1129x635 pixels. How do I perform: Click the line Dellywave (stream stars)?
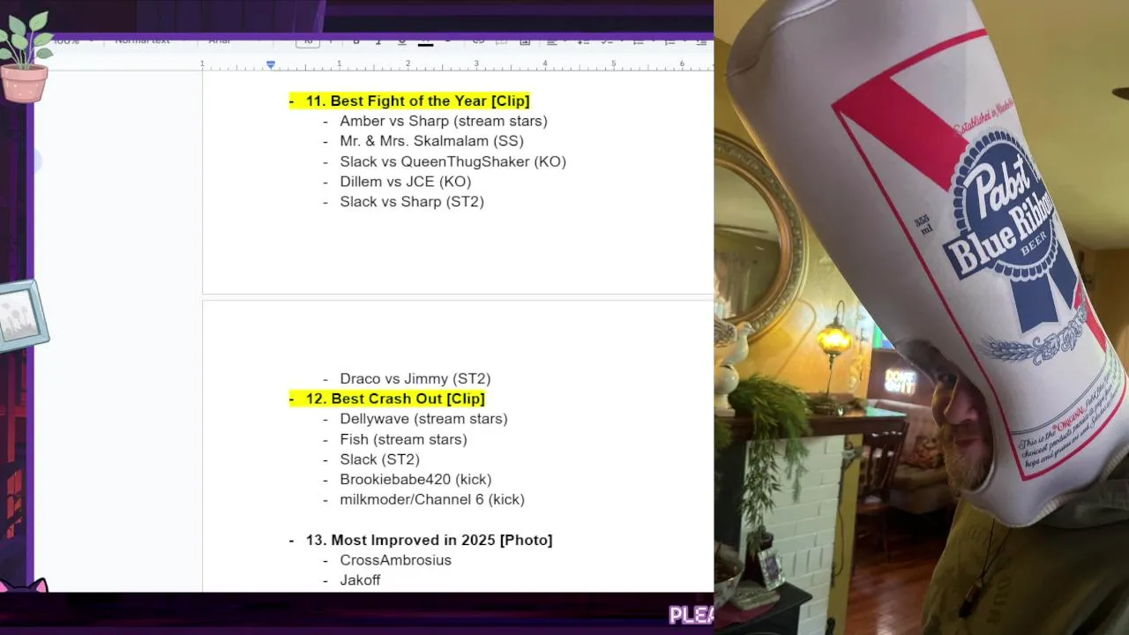[423, 419]
